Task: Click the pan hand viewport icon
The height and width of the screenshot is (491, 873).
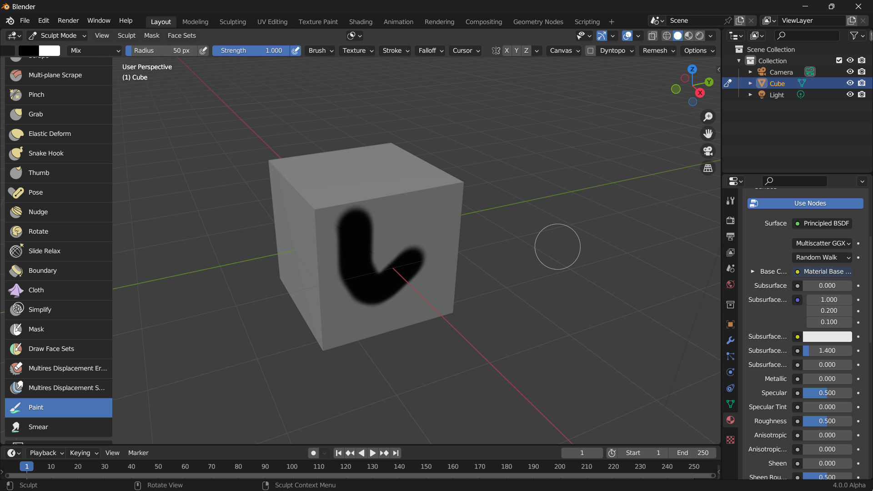Action: click(x=708, y=134)
